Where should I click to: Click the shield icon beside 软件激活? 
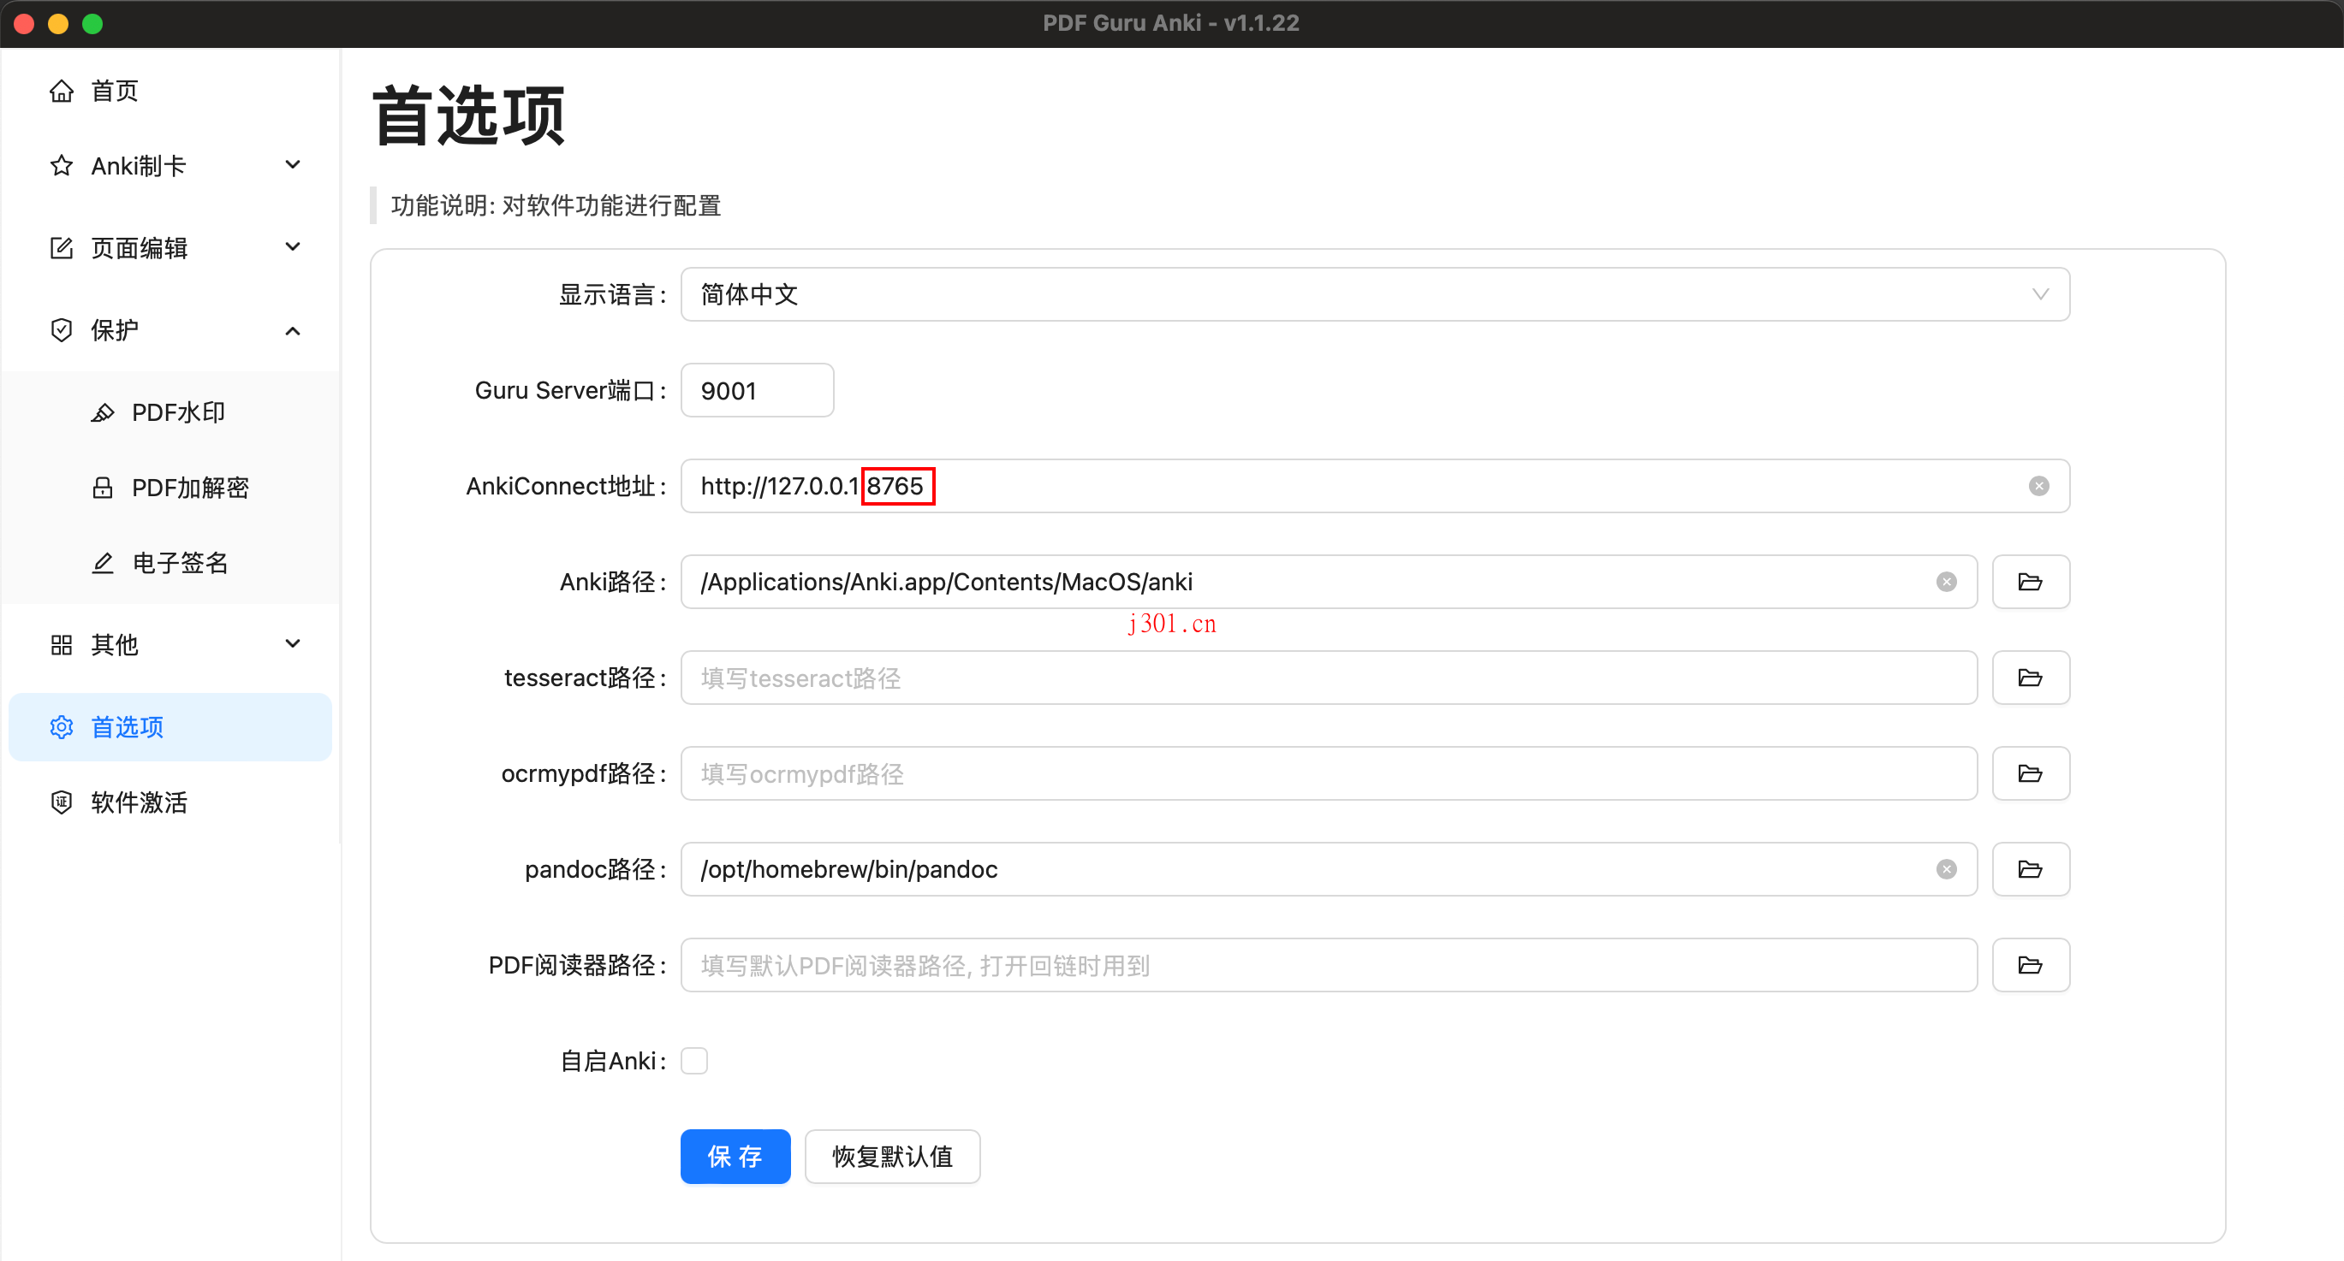pyautogui.click(x=61, y=802)
